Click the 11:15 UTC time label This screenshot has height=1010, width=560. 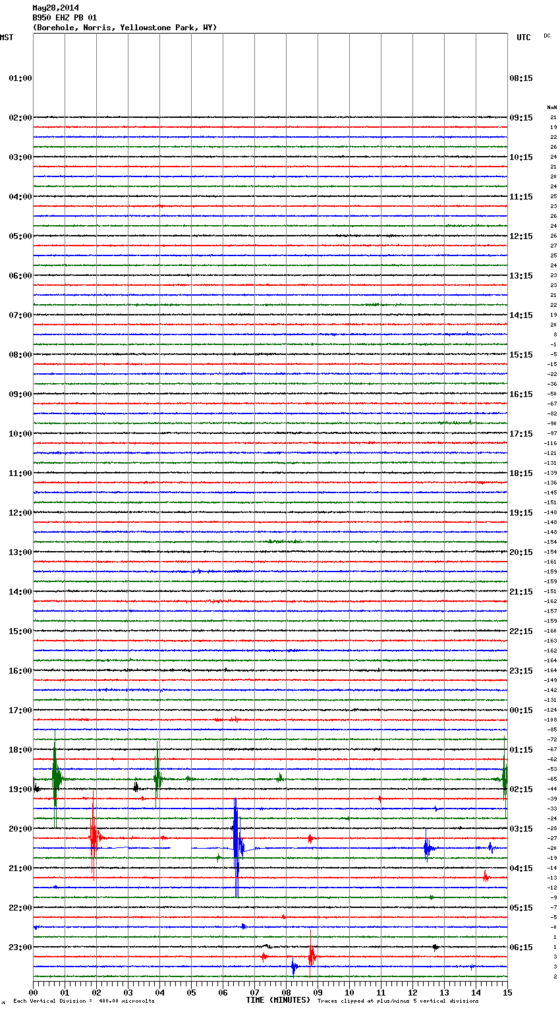coord(521,197)
